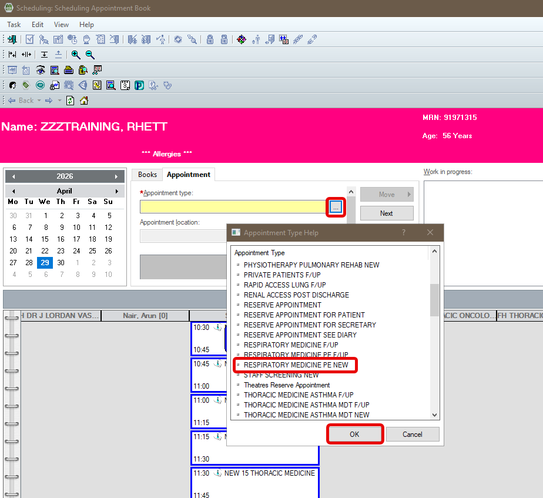Open the Back button history dropdown arrow

39,101
